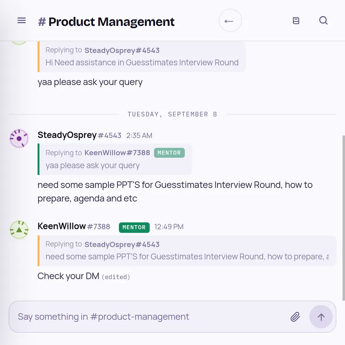This screenshot has height=345, width=345.
Task: Open the hamburger menu
Action: [x=22, y=21]
